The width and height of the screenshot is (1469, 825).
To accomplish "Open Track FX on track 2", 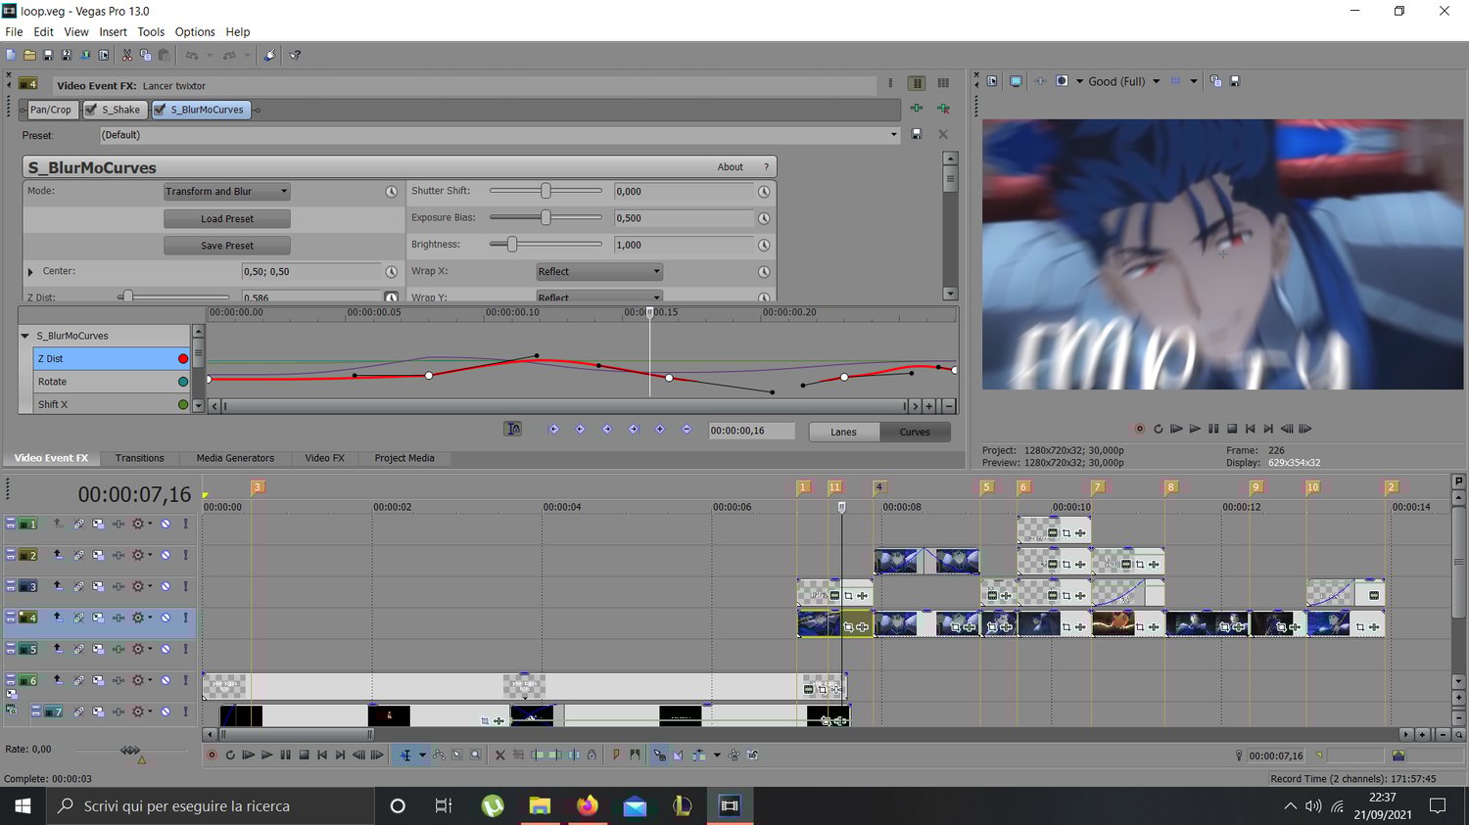I will (118, 555).
